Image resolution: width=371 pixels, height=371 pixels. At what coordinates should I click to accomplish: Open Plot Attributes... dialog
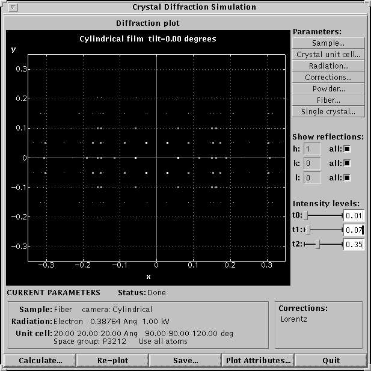pos(258,360)
